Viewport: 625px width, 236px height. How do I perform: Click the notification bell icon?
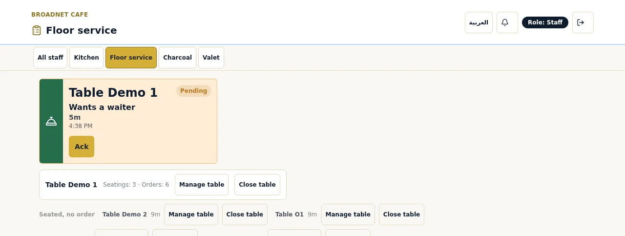(507, 22)
